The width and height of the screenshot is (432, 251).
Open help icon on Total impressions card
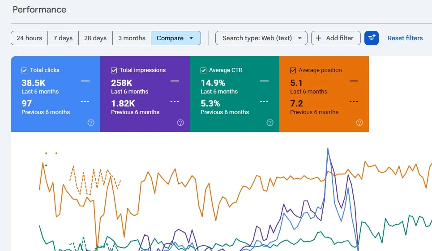click(x=180, y=123)
